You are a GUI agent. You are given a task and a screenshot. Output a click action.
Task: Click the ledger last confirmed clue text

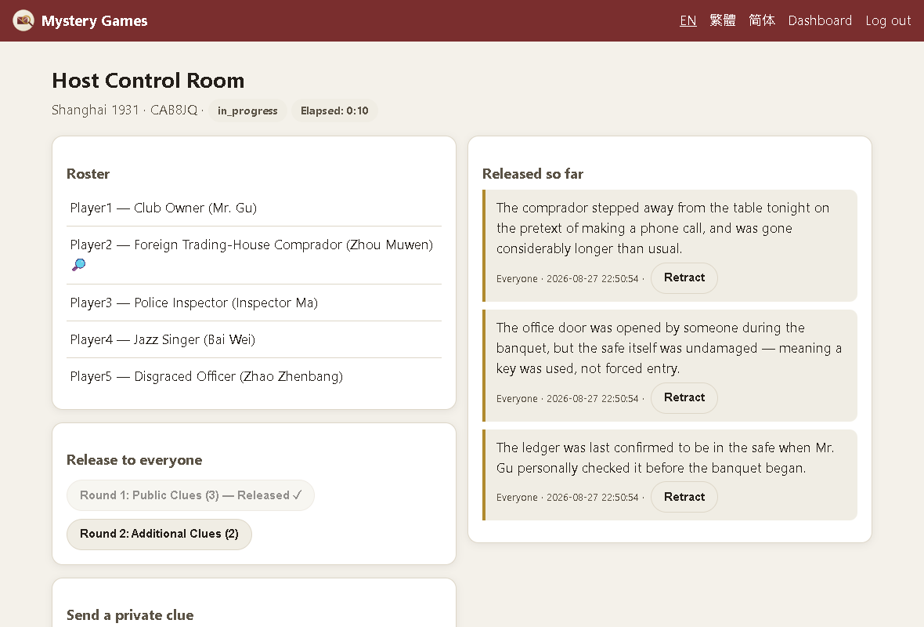665,458
